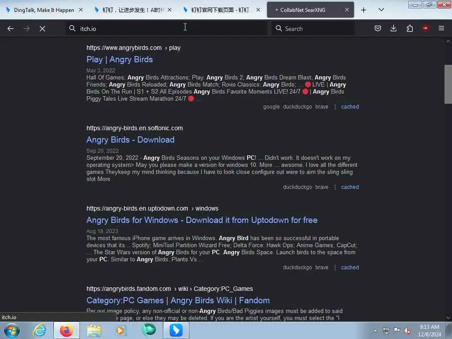Click duckduckgo label under Softonic result
452x339 pixels.
[x=297, y=187]
